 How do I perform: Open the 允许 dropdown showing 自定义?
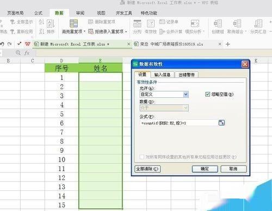[x=164, y=94]
